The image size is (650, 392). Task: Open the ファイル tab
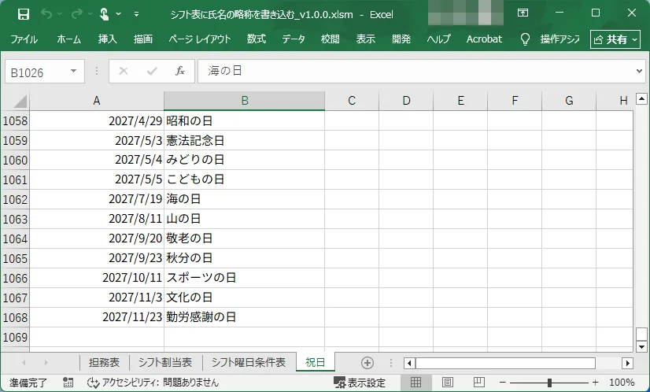24,39
